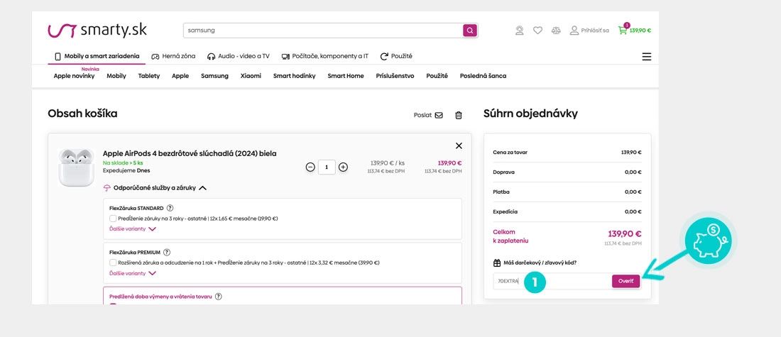Open help icon for Predĺžená doba výmeny
The image size is (781, 337).
(x=218, y=296)
